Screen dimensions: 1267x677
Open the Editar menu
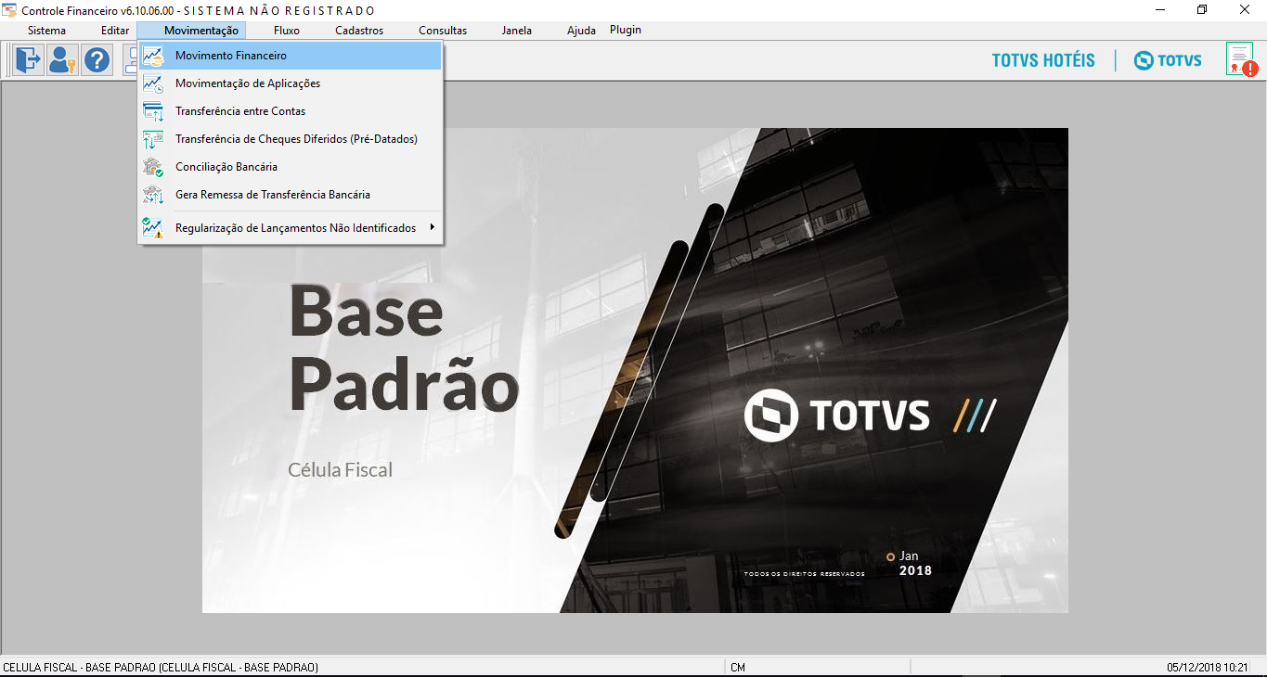[x=115, y=31]
